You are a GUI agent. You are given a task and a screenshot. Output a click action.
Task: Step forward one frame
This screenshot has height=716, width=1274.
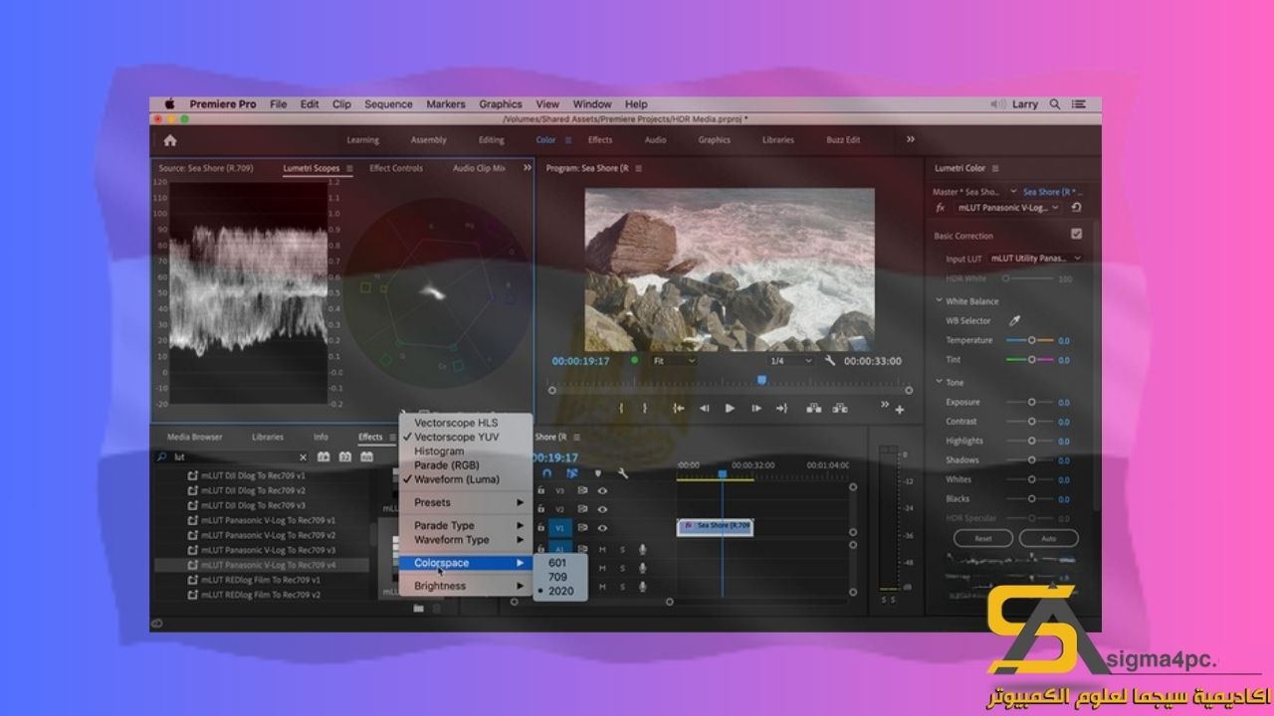click(x=755, y=408)
